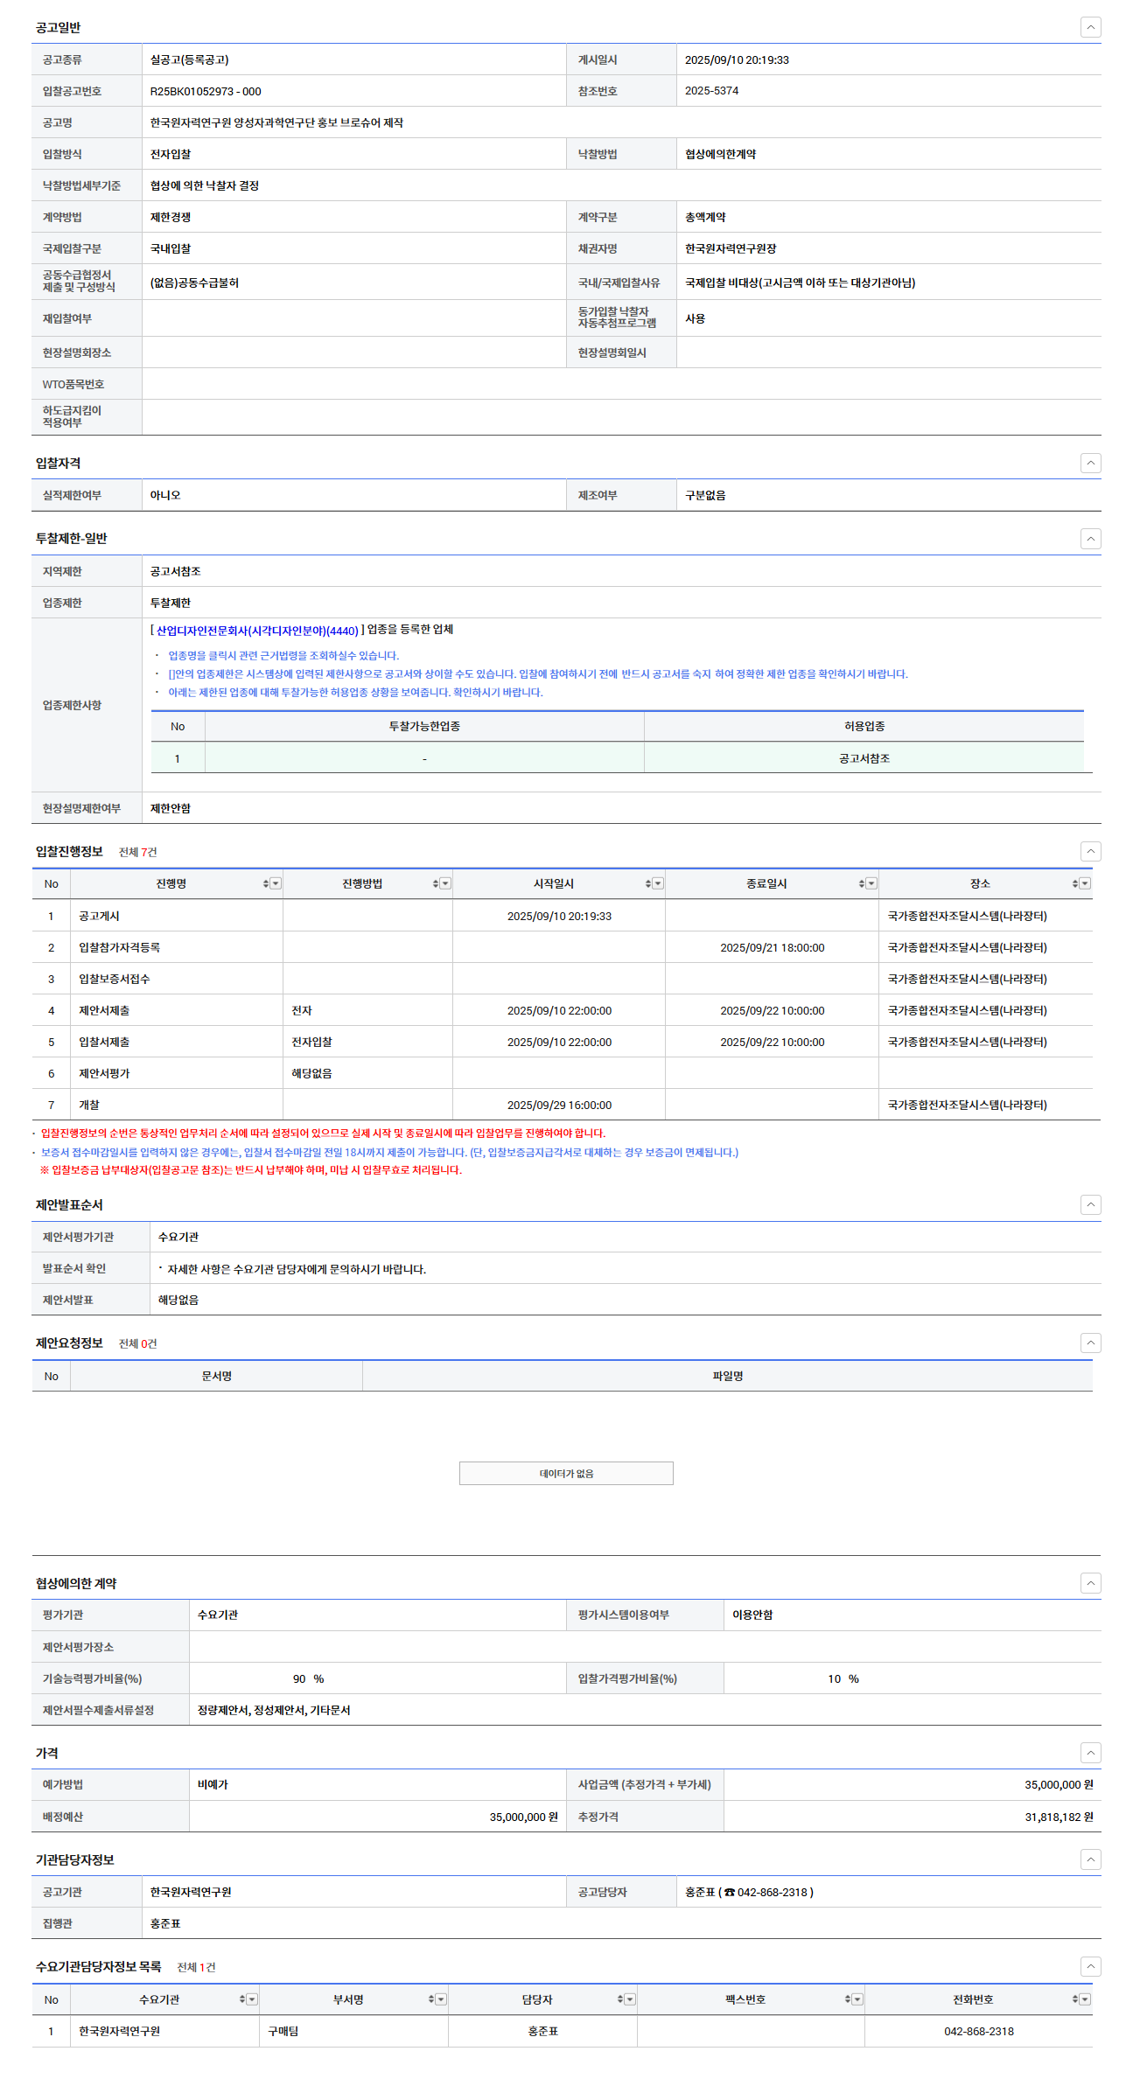1126x2086 pixels.
Task: Open filter dropdown for 진행방법 column
Action: [445, 884]
